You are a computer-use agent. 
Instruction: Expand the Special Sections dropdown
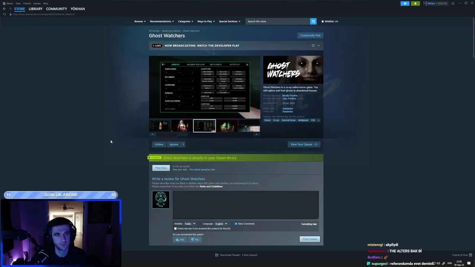(229, 21)
